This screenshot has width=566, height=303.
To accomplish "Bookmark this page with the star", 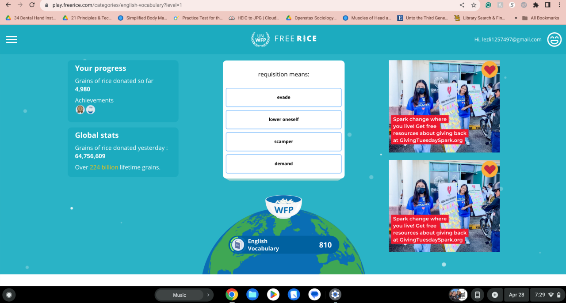I will tap(474, 5).
